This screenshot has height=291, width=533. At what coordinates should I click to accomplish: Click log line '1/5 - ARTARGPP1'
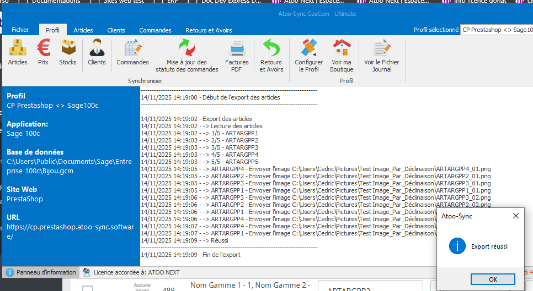click(200, 133)
